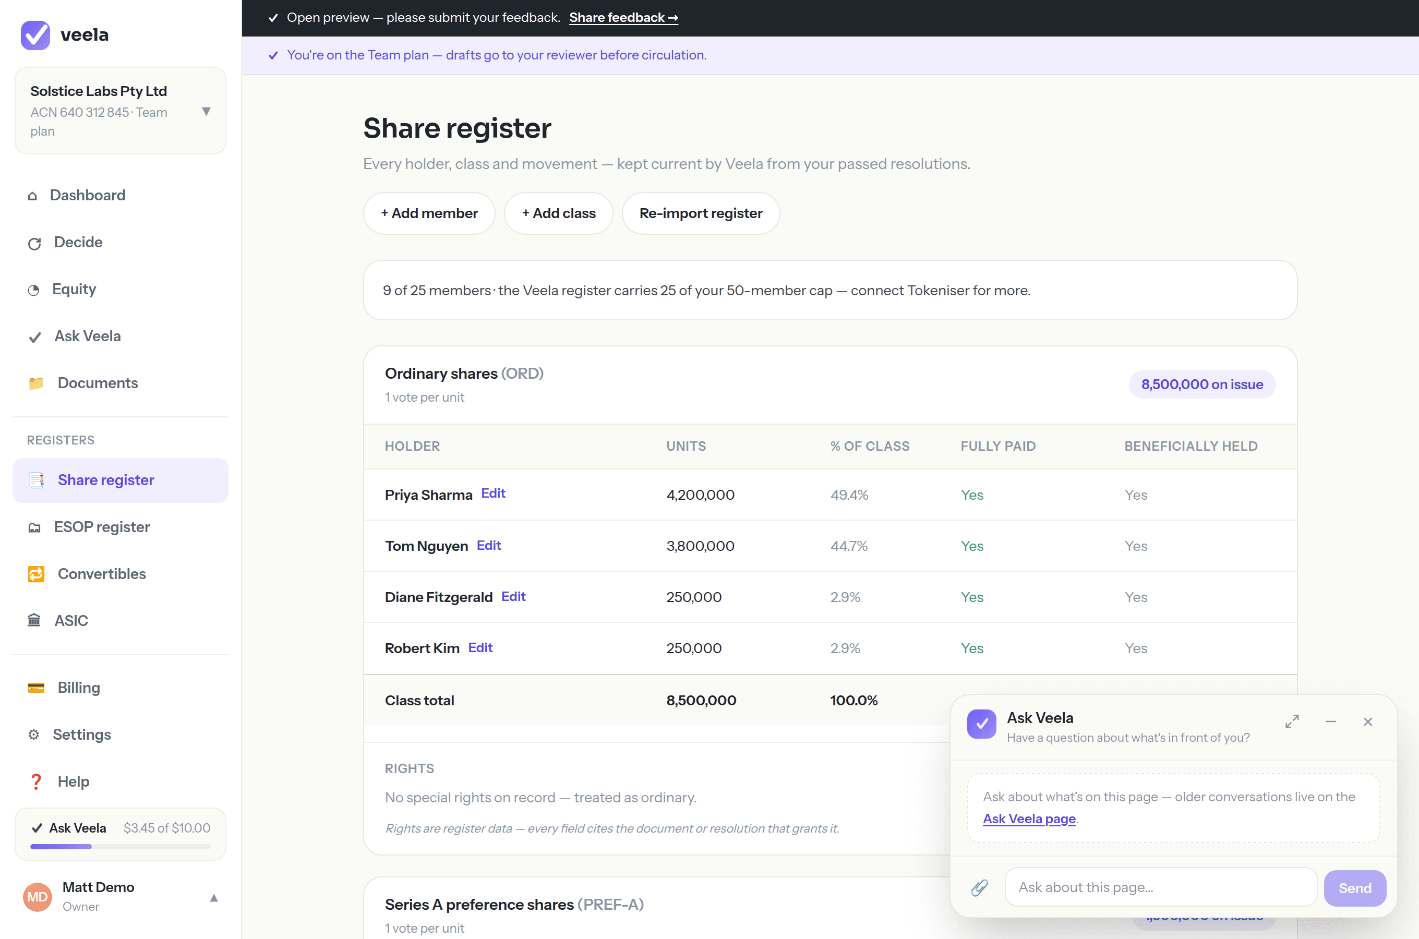Viewport: 1419px width, 939px height.
Task: Open the Ask Veela page link
Action: point(1029,818)
